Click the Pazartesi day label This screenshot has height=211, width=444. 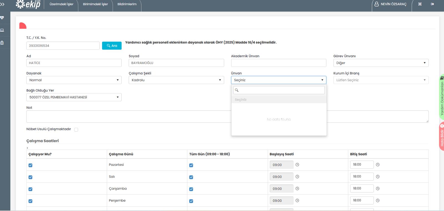click(x=116, y=165)
